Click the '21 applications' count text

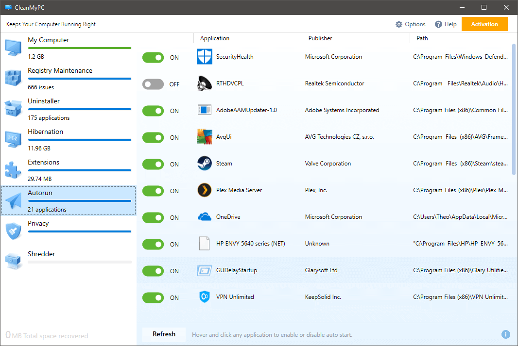pos(47,210)
